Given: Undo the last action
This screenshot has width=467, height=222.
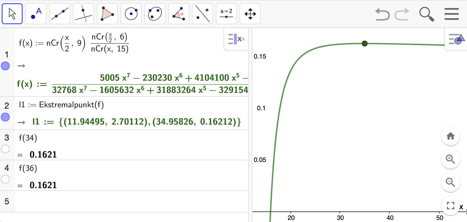Looking at the screenshot, I should [382, 14].
